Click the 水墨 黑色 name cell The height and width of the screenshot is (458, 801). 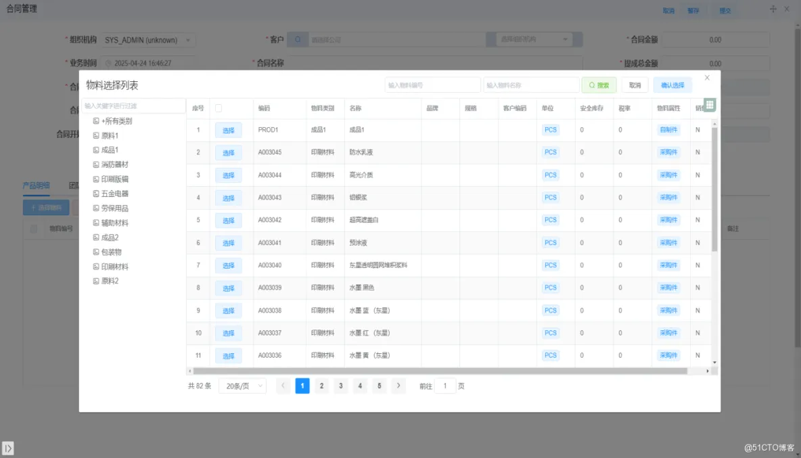(362, 288)
